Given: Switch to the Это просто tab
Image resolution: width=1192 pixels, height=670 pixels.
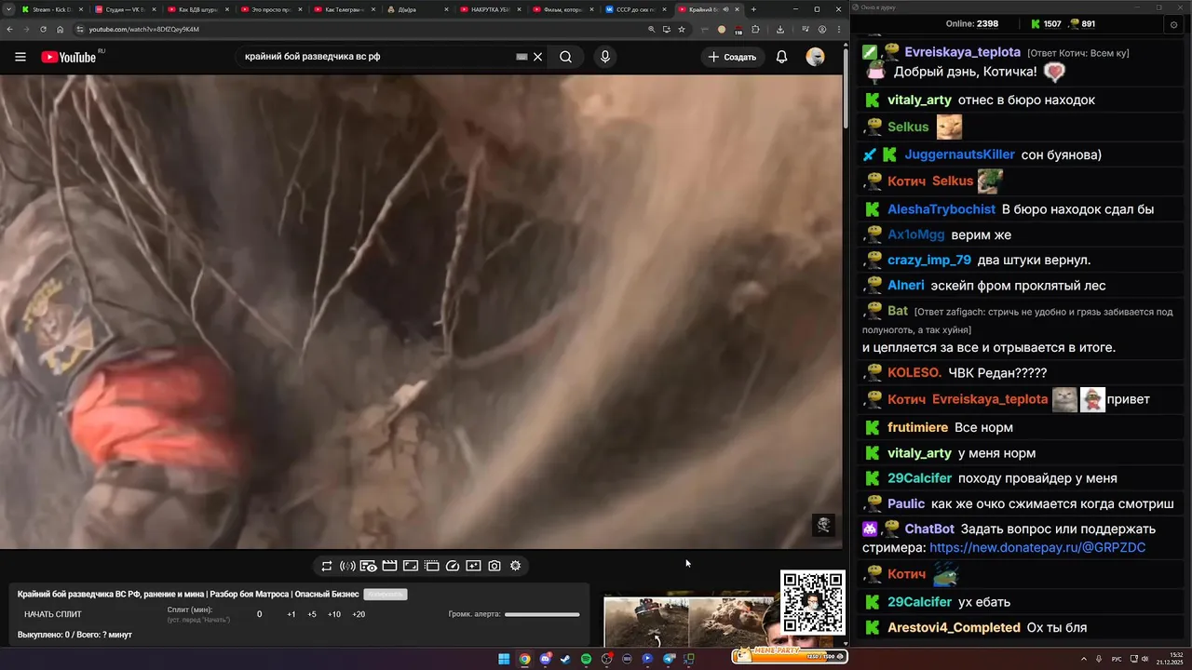Looking at the screenshot, I should tap(270, 9).
